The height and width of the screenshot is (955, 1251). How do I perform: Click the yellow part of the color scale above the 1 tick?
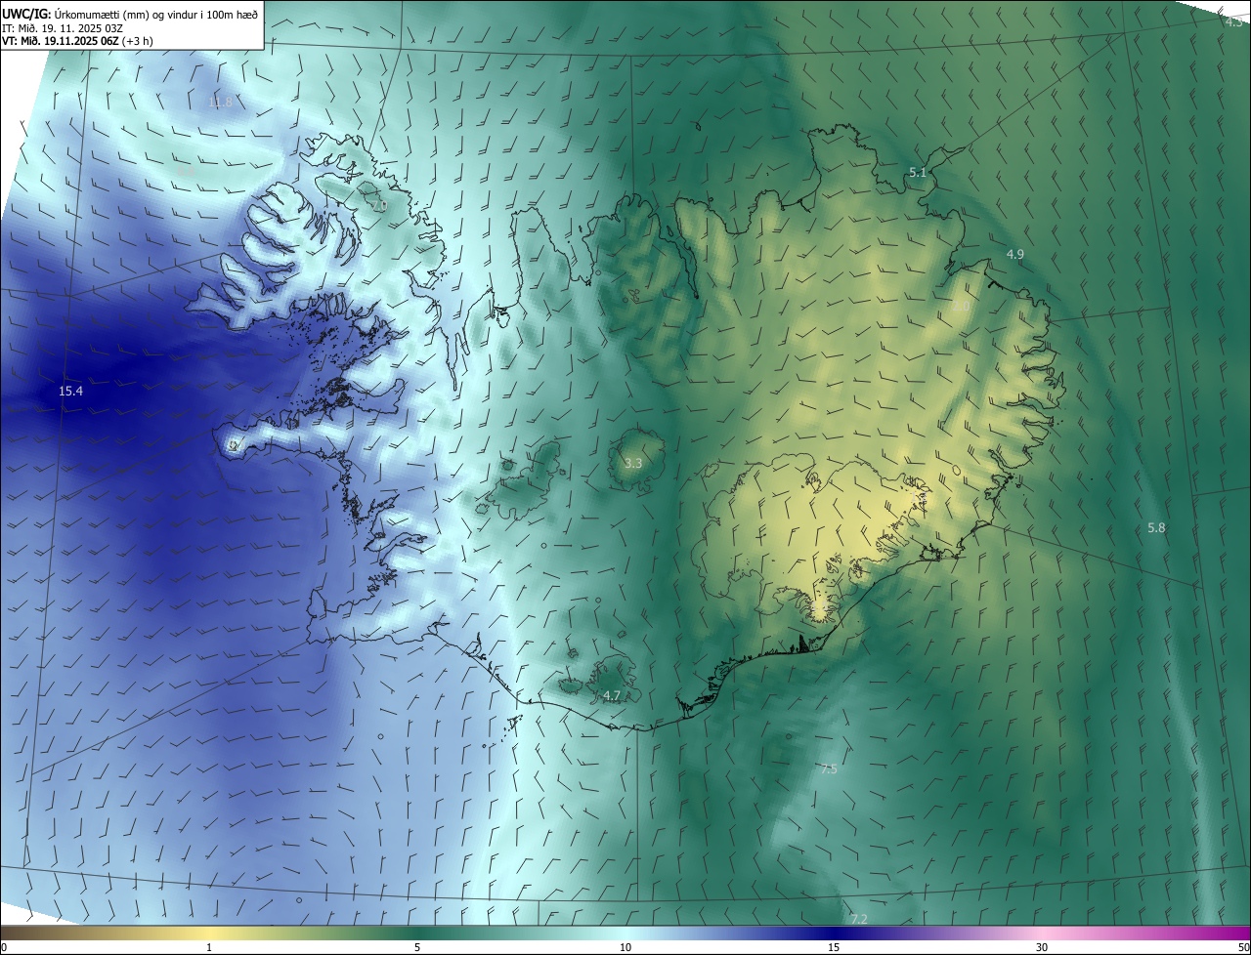(209, 933)
